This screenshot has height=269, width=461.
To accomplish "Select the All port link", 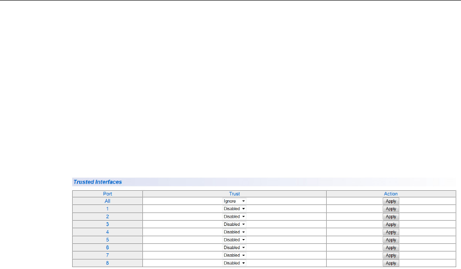I will [107, 201].
